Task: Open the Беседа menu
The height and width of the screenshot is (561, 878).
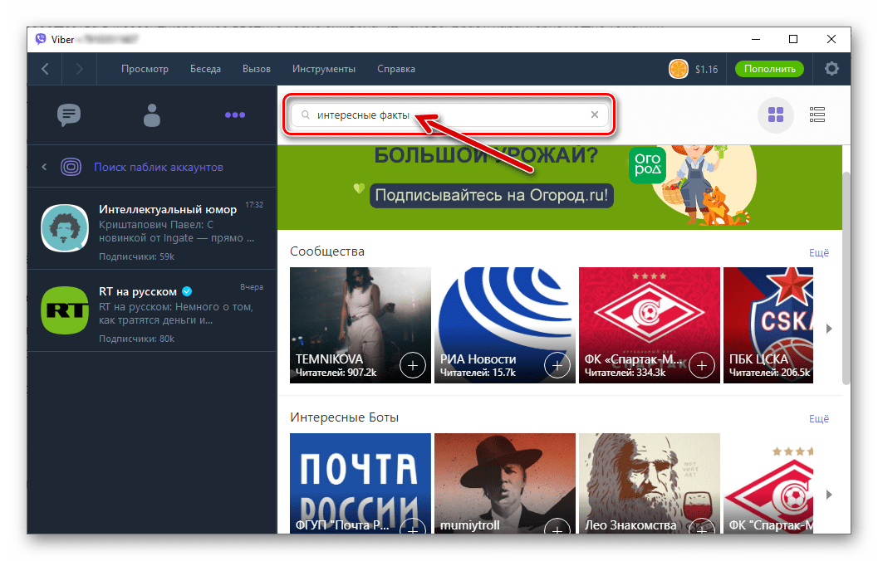Action: 205,69
